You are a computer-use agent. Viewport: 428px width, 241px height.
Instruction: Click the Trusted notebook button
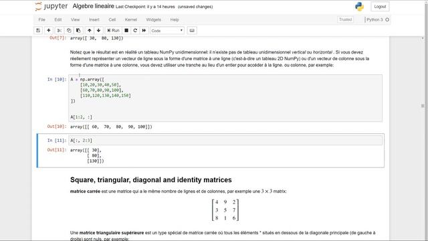pyautogui.click(x=345, y=19)
